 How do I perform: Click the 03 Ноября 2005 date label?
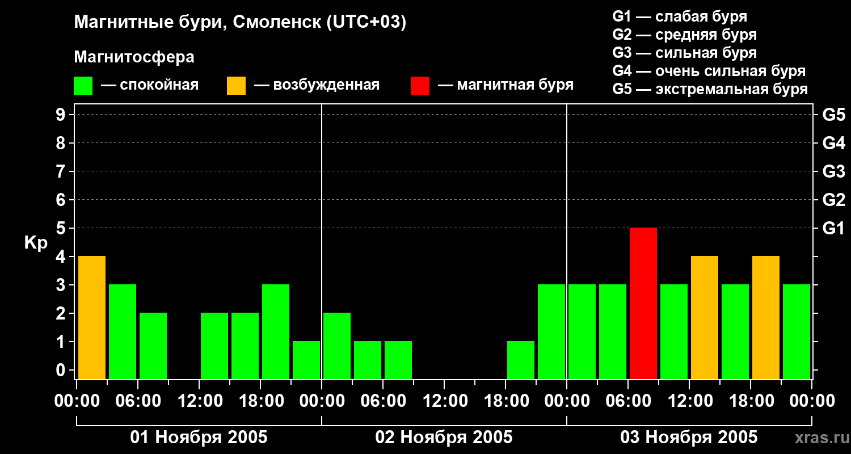689,437
